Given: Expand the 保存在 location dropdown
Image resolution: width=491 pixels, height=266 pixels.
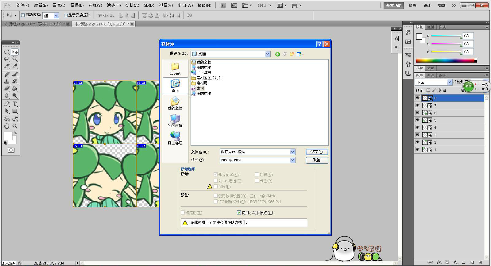Looking at the screenshot, I should [268, 54].
